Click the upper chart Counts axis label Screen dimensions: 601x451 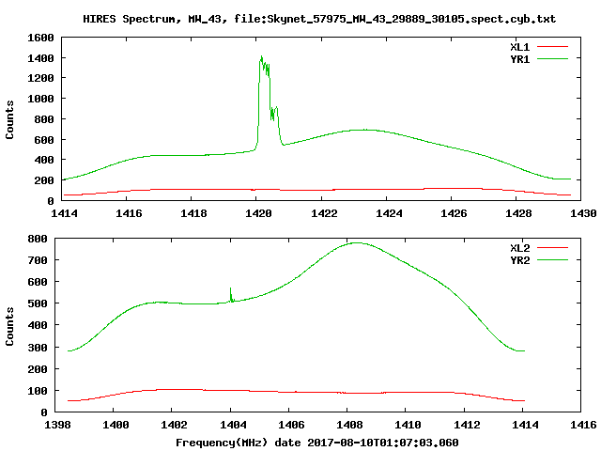pyautogui.click(x=9, y=119)
